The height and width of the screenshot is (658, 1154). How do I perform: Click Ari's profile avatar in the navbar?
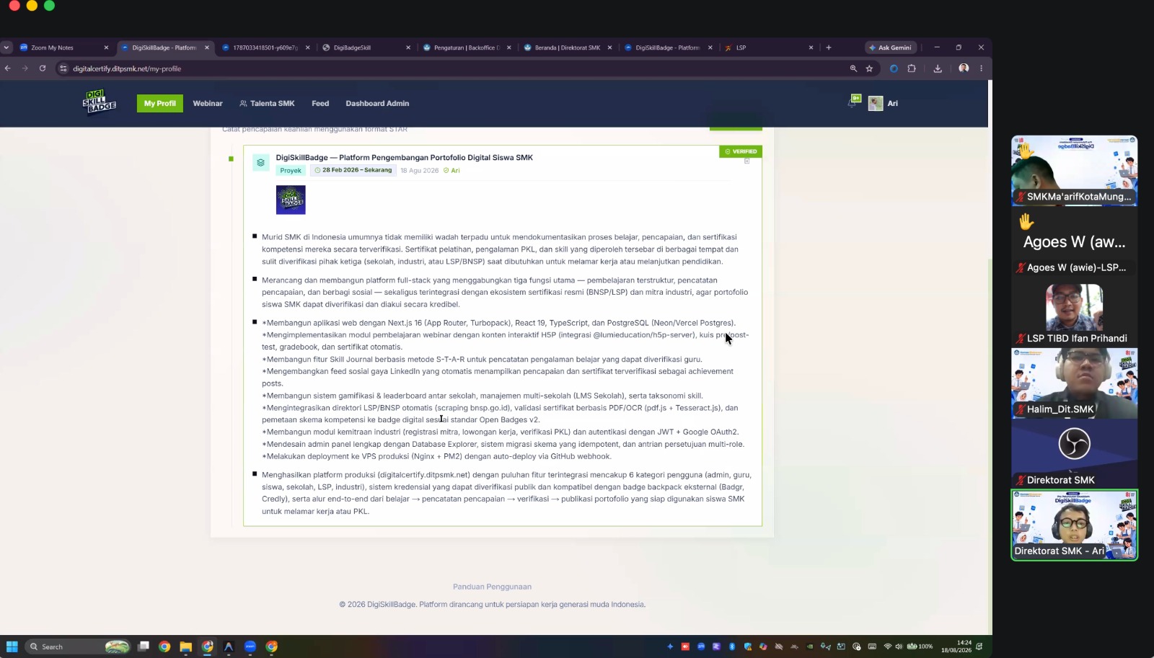[x=876, y=103]
